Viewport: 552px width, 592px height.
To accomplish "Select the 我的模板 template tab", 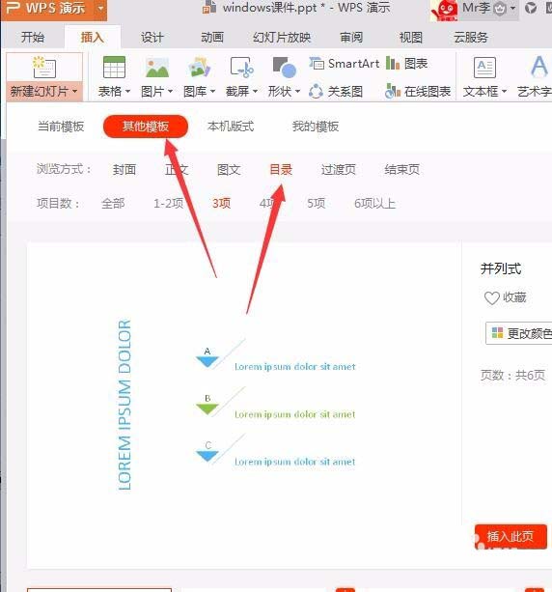I will (316, 127).
